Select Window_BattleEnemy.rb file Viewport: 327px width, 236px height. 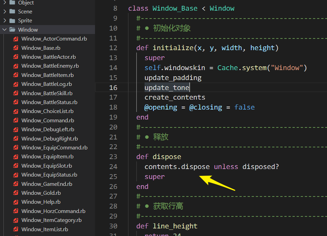tap(50, 66)
